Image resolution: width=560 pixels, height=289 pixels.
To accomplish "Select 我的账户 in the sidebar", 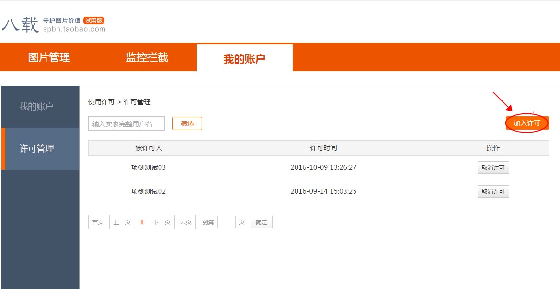I will tap(40, 107).
